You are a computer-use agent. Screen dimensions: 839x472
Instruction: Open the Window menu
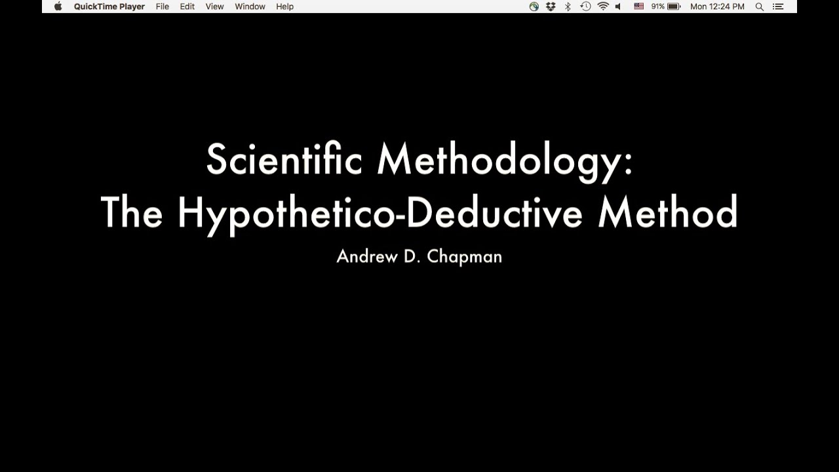click(x=250, y=7)
